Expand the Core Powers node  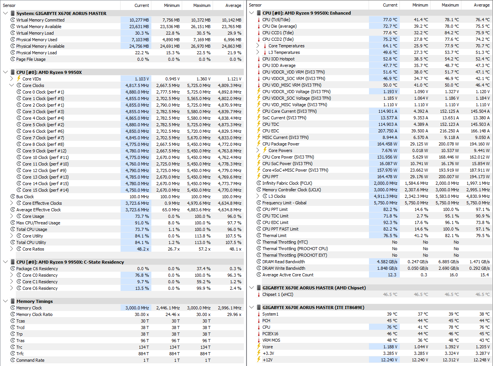258,150
